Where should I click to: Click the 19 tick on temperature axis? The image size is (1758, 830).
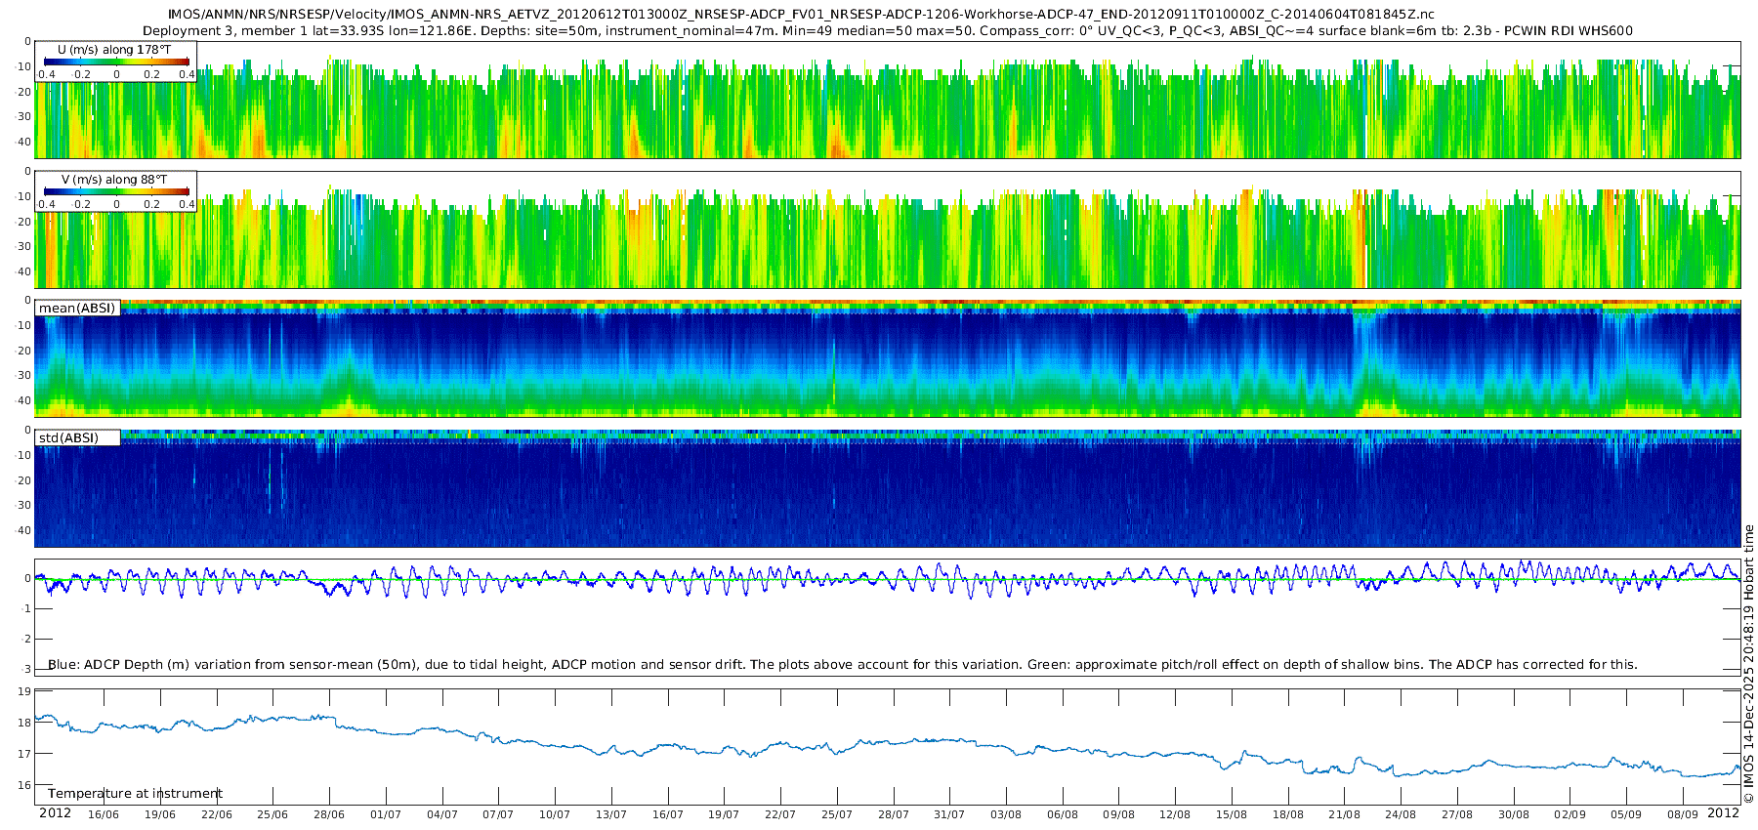24,691
